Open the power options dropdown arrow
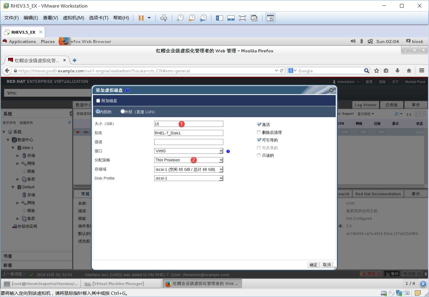 149,18
